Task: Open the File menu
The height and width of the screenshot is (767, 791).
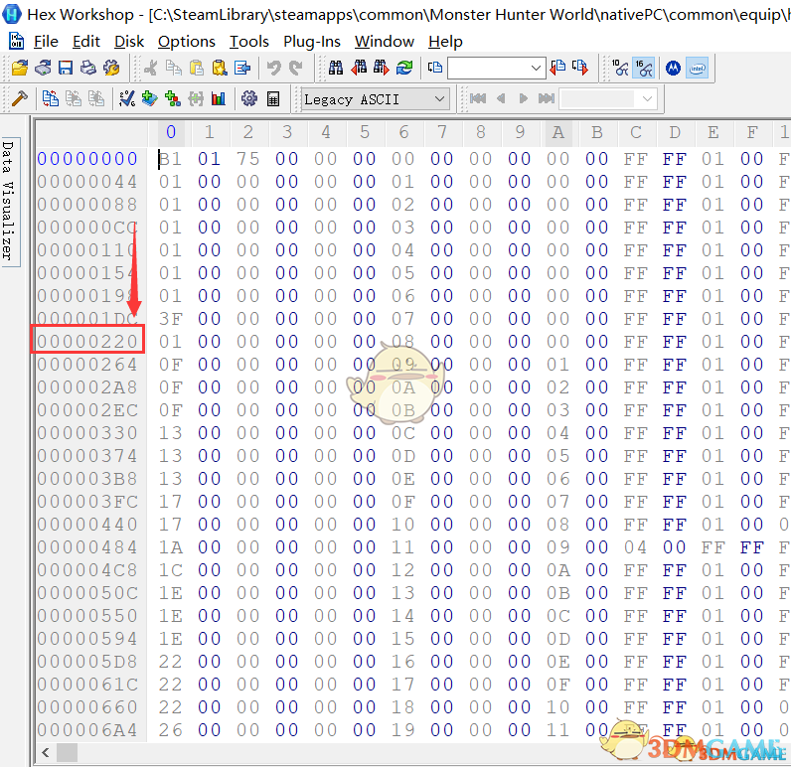Action: 46,42
